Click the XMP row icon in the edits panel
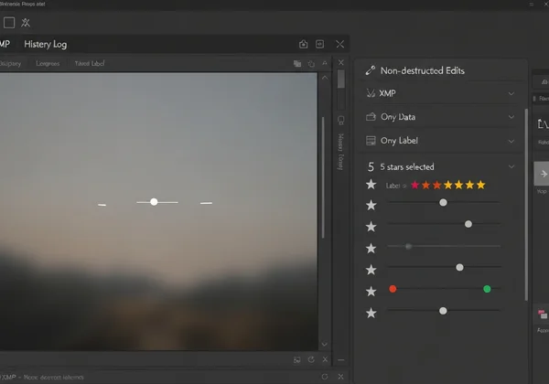 pyautogui.click(x=371, y=93)
